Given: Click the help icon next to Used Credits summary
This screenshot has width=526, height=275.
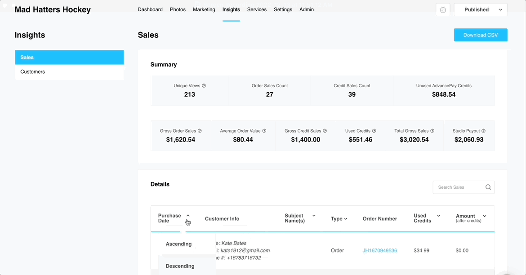Looking at the screenshot, I should [374, 131].
